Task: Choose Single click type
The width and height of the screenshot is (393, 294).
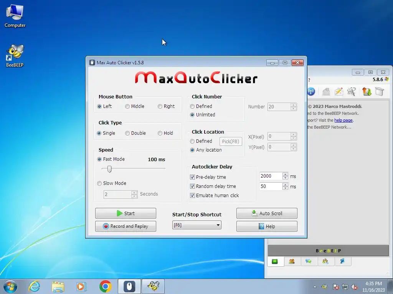Action: (x=106, y=133)
